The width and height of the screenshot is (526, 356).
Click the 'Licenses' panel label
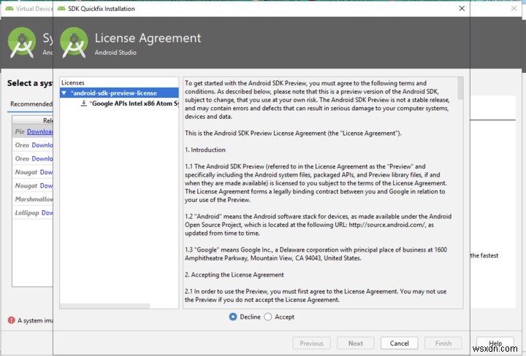tap(73, 82)
